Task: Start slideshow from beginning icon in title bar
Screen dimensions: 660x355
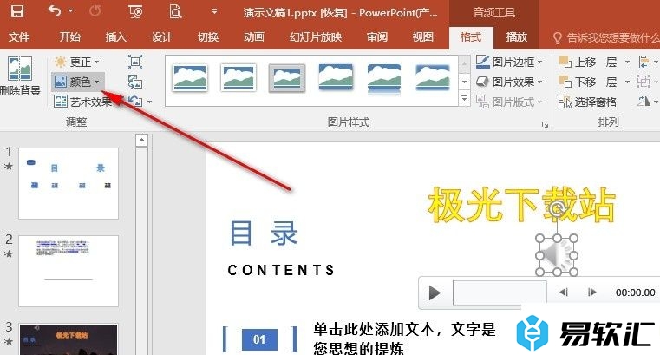Action: [134, 12]
